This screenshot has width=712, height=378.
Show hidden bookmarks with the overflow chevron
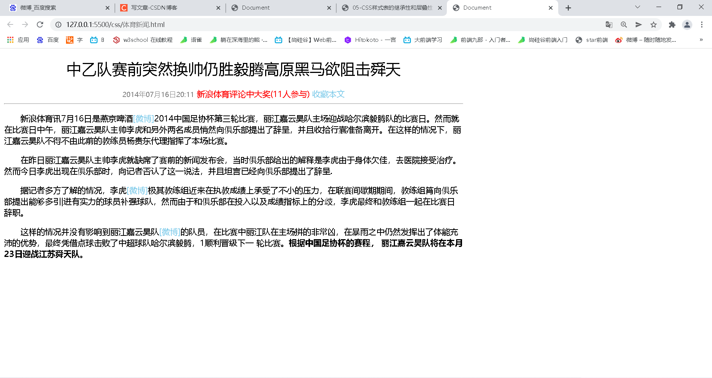click(x=701, y=40)
